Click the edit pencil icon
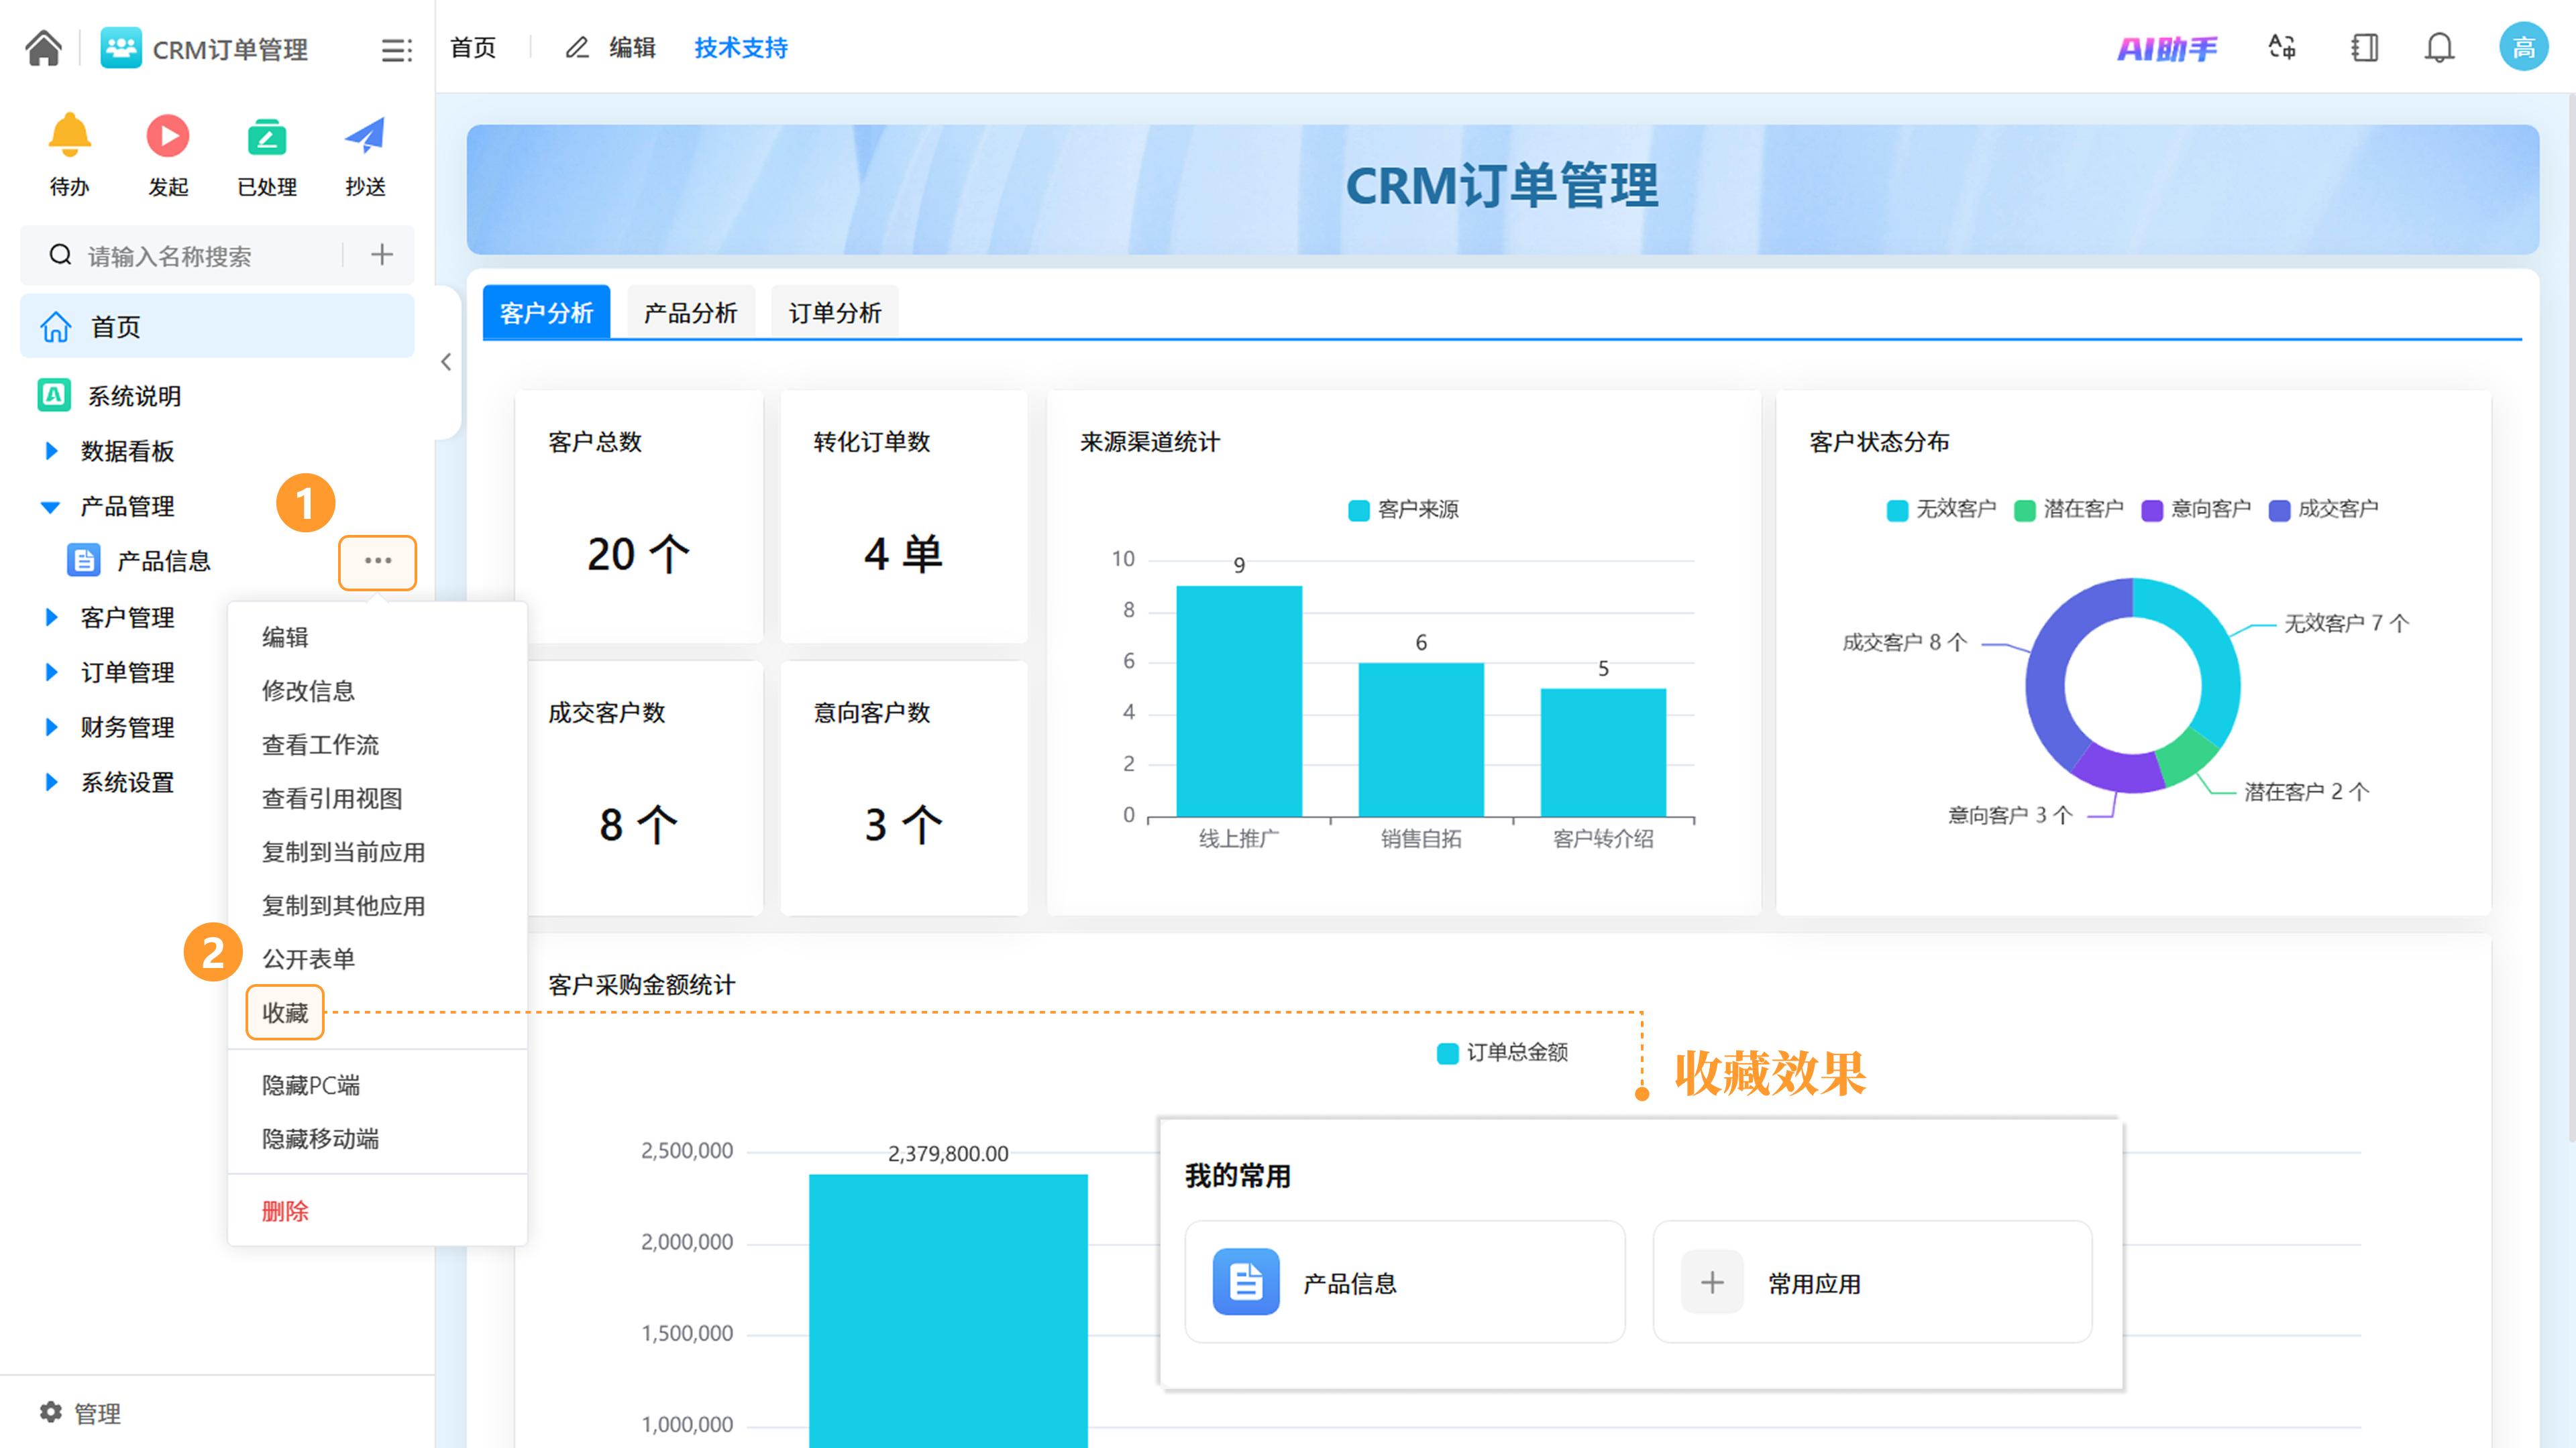This screenshot has width=2576, height=1448. pyautogui.click(x=577, y=47)
